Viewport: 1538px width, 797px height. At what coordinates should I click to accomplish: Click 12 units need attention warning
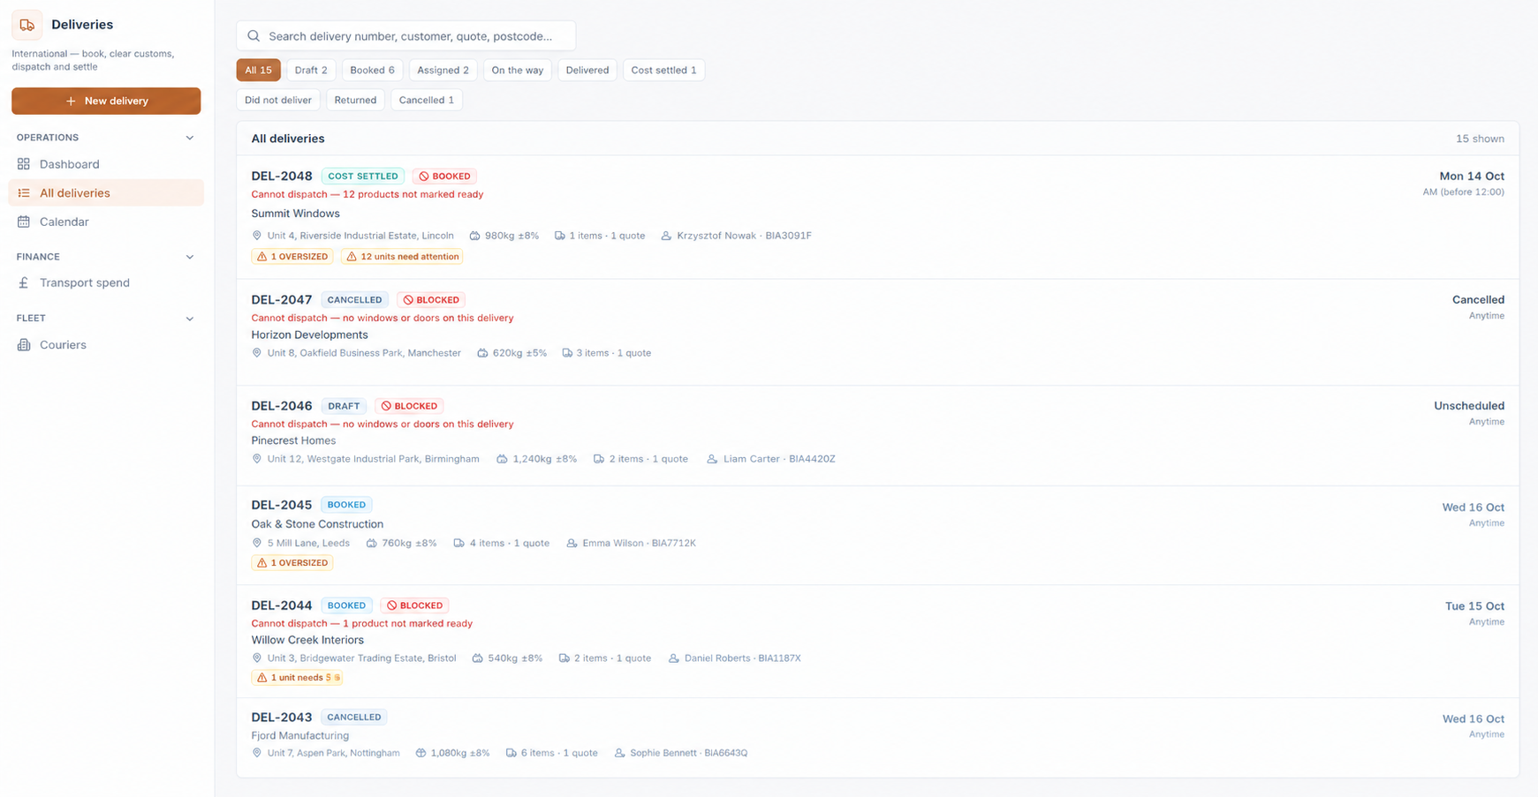[x=403, y=257]
